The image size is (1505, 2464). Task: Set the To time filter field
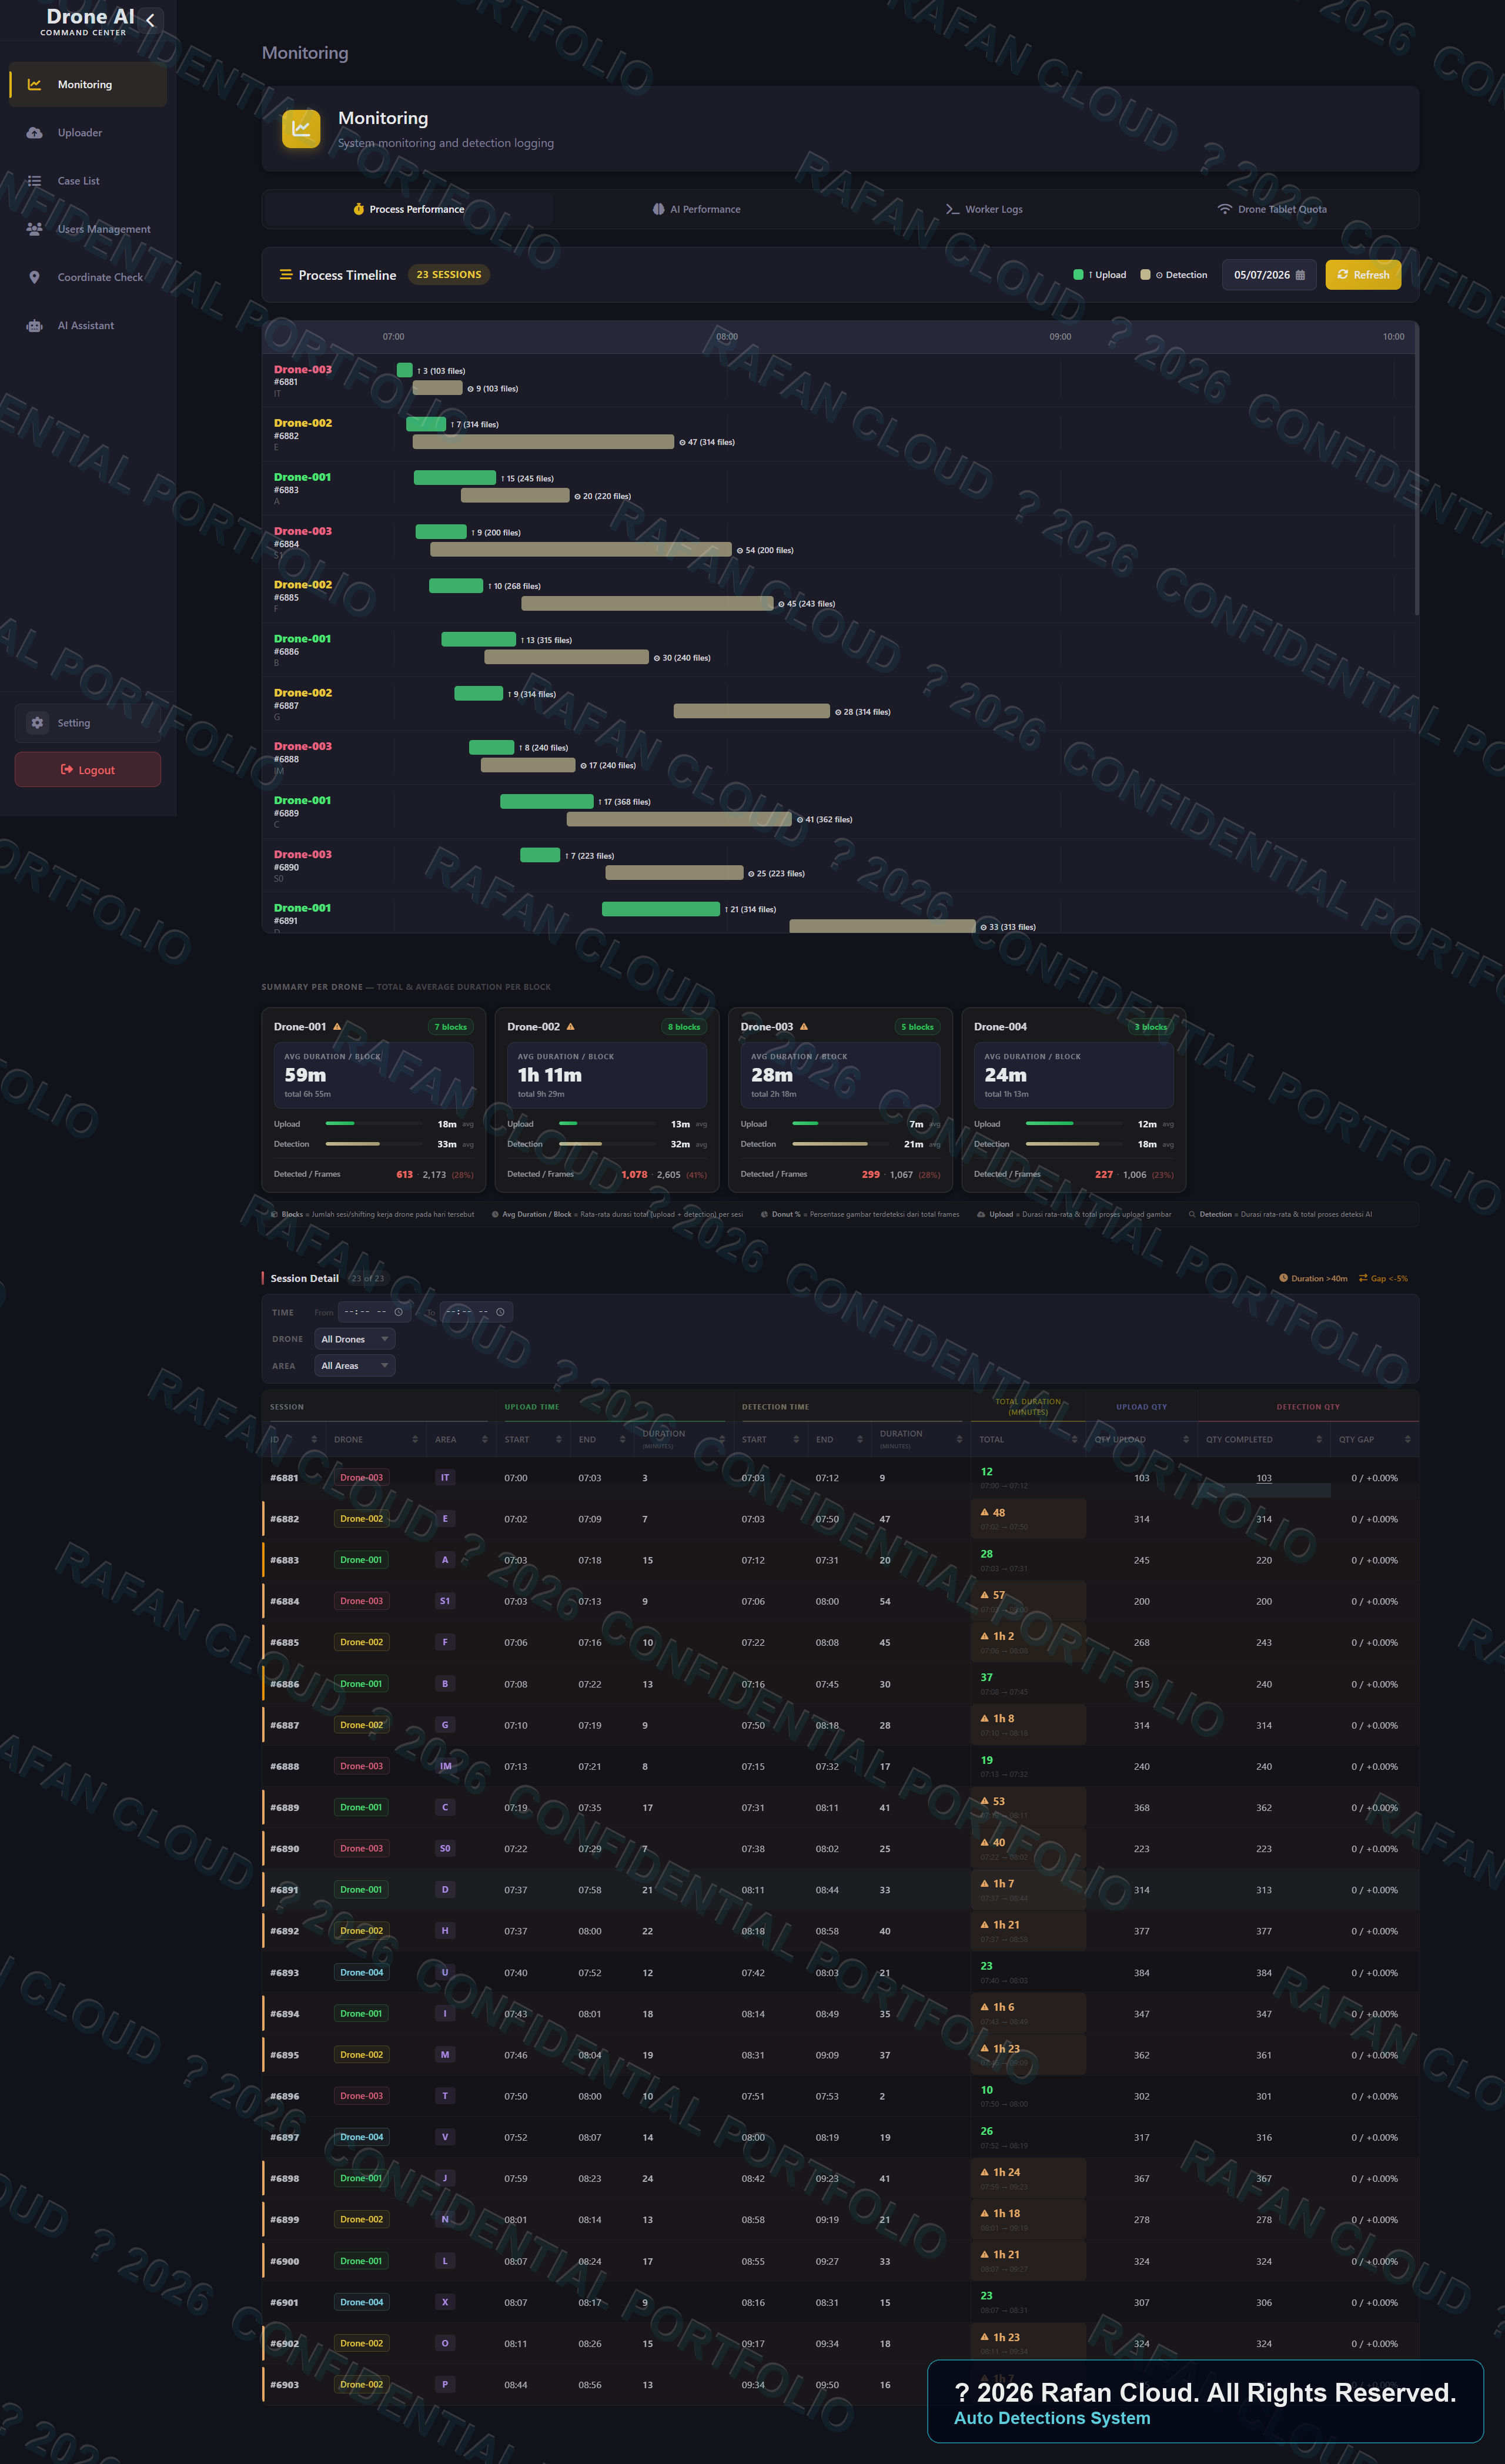click(x=476, y=1312)
